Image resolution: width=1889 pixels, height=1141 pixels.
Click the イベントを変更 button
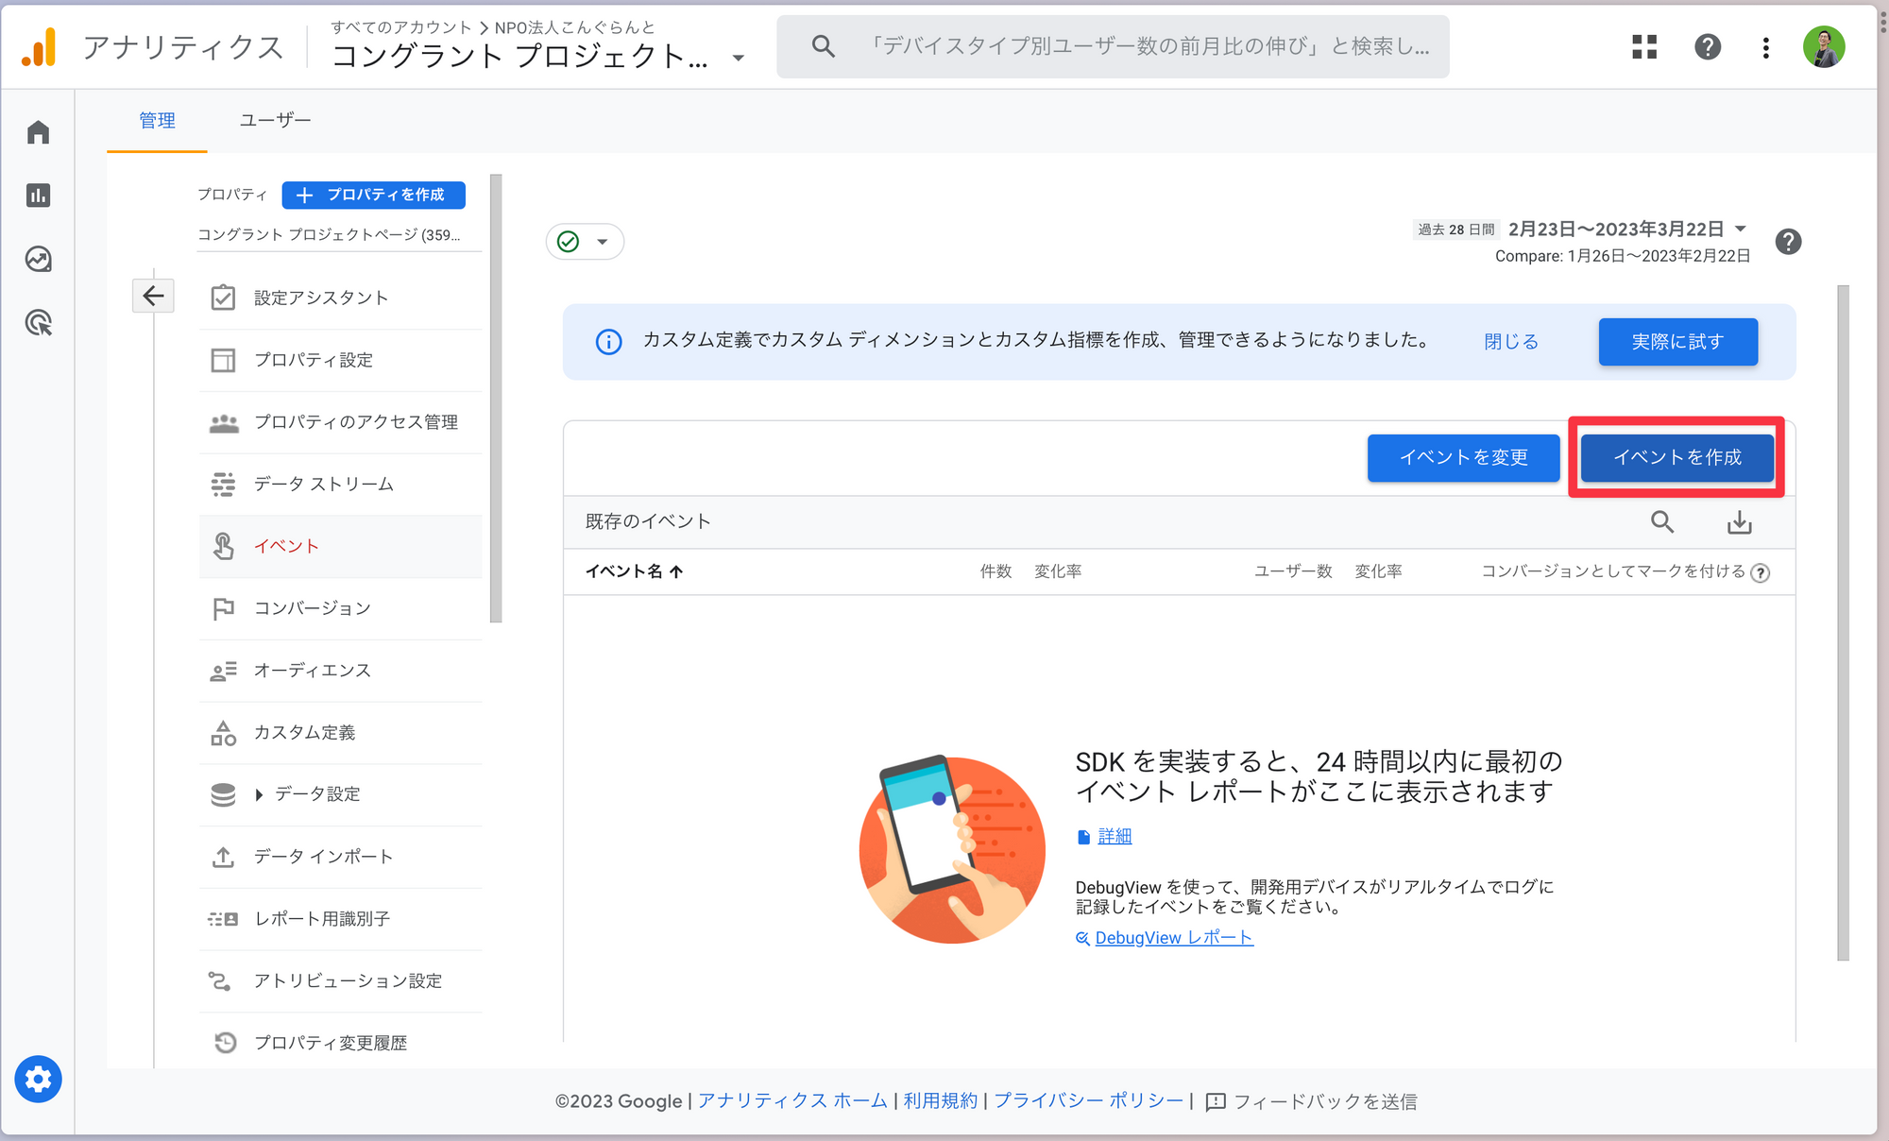pyautogui.click(x=1463, y=457)
